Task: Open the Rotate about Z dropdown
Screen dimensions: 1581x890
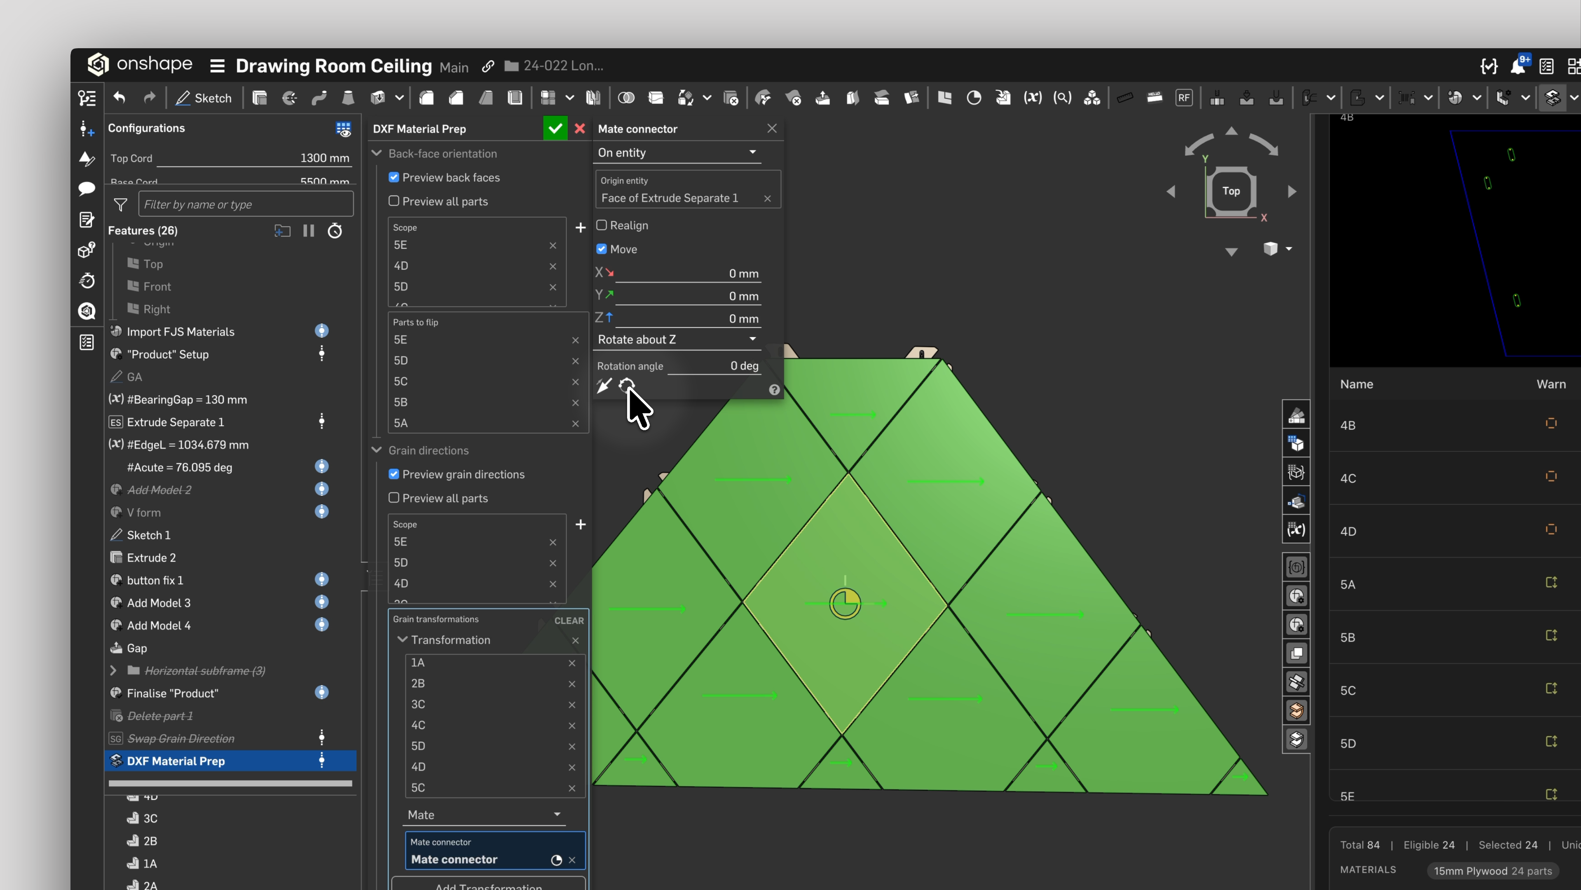Action: [x=677, y=340]
